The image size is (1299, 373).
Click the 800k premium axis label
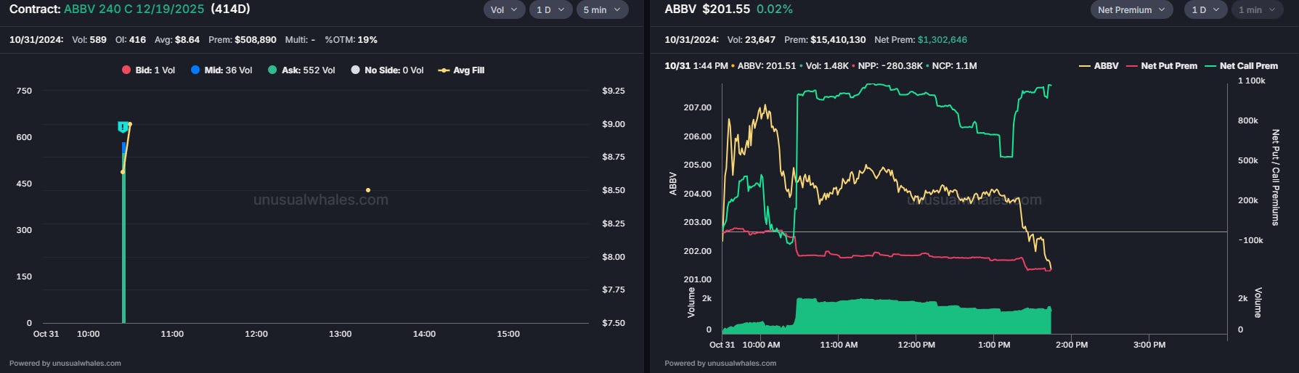(1247, 120)
